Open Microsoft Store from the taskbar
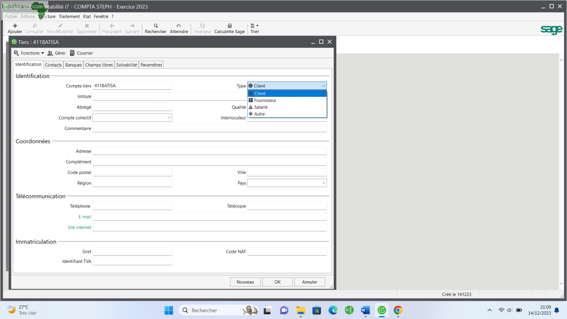Viewport: 567px width, 319px height. 317,310
